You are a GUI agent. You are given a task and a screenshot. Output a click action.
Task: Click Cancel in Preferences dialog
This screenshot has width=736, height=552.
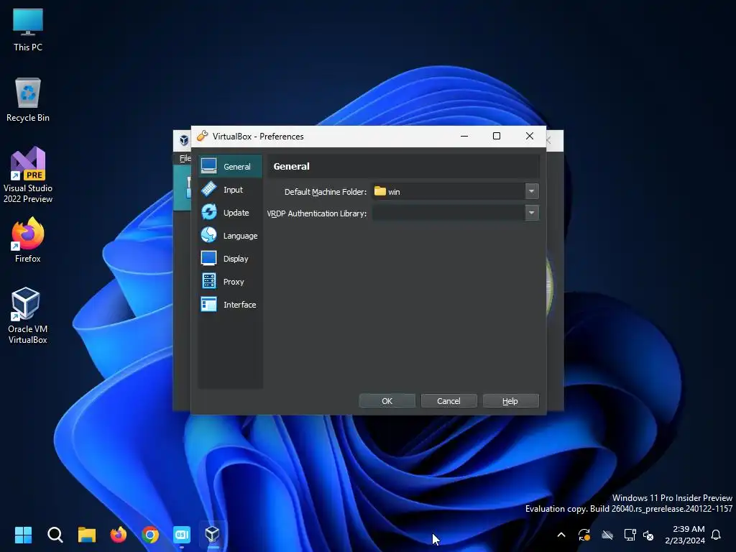(x=448, y=401)
